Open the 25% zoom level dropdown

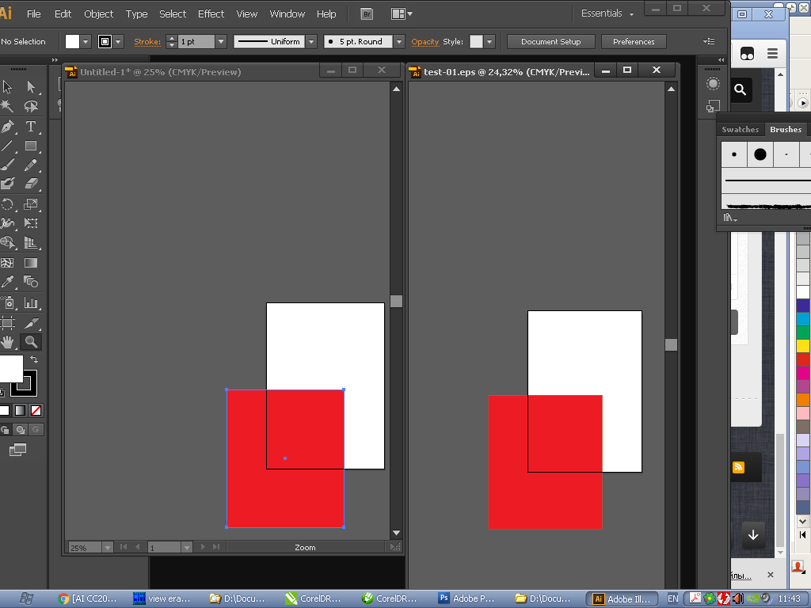point(107,547)
